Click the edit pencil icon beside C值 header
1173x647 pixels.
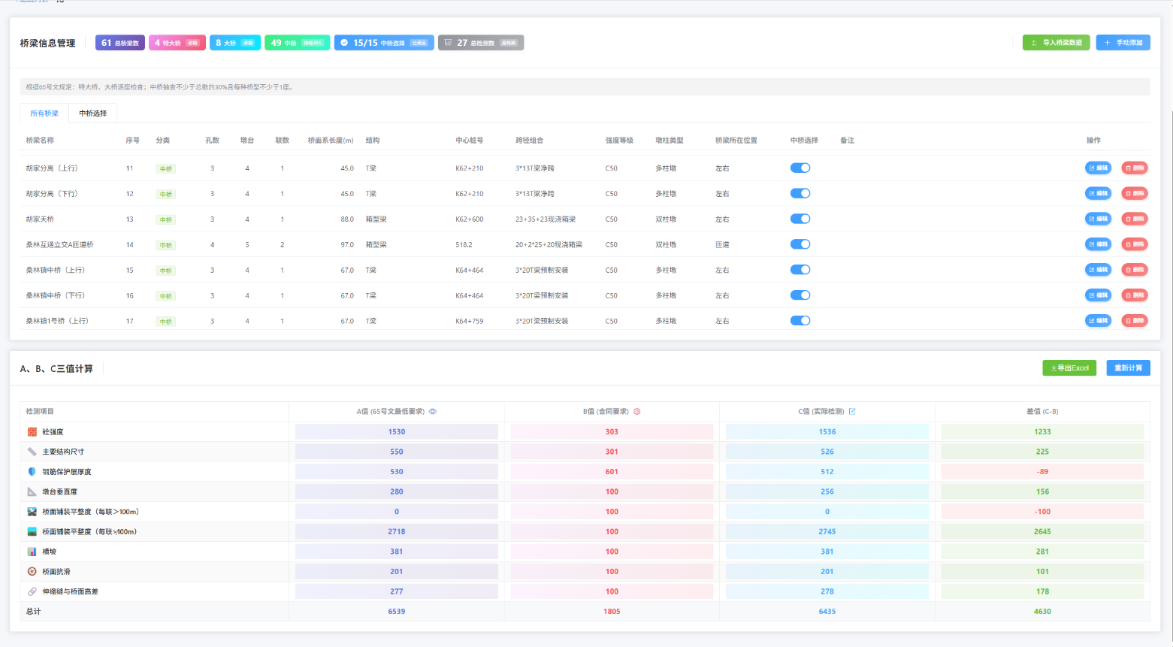point(852,411)
